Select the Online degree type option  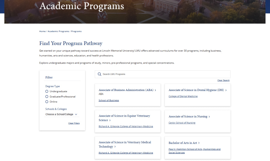(x=47, y=102)
